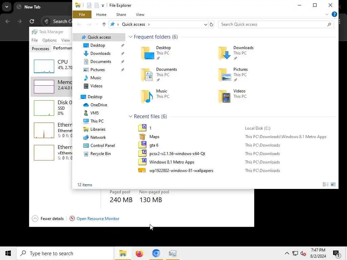The height and width of the screenshot is (260, 347).
Task: Open the Firefox icon in taskbar
Action: tap(139, 253)
